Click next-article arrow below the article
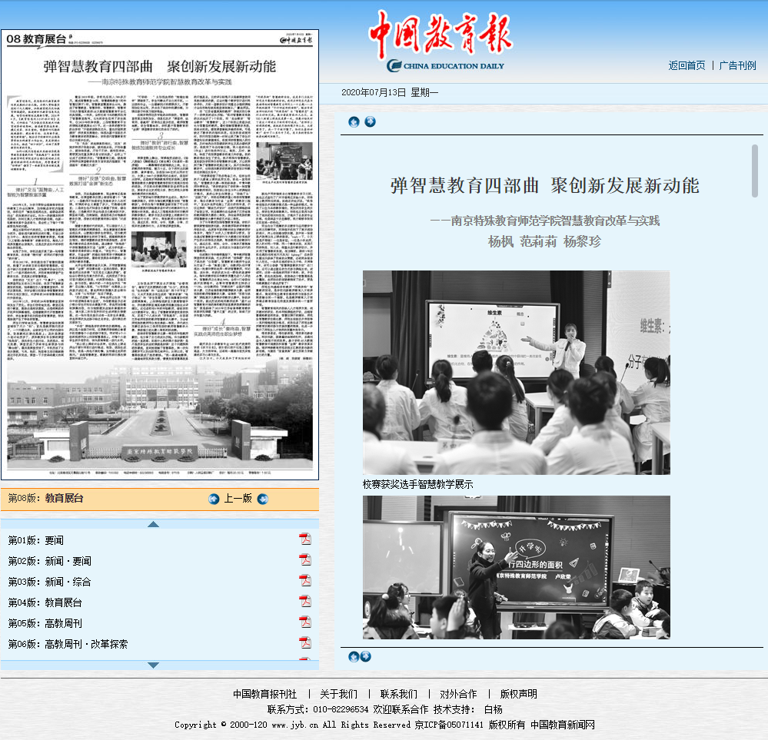Image resolution: width=768 pixels, height=740 pixels. [x=366, y=656]
